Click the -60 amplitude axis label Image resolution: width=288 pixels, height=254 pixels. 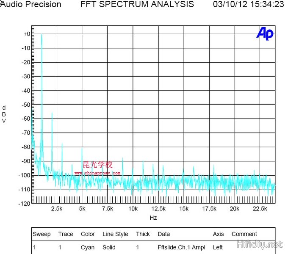tap(26, 119)
